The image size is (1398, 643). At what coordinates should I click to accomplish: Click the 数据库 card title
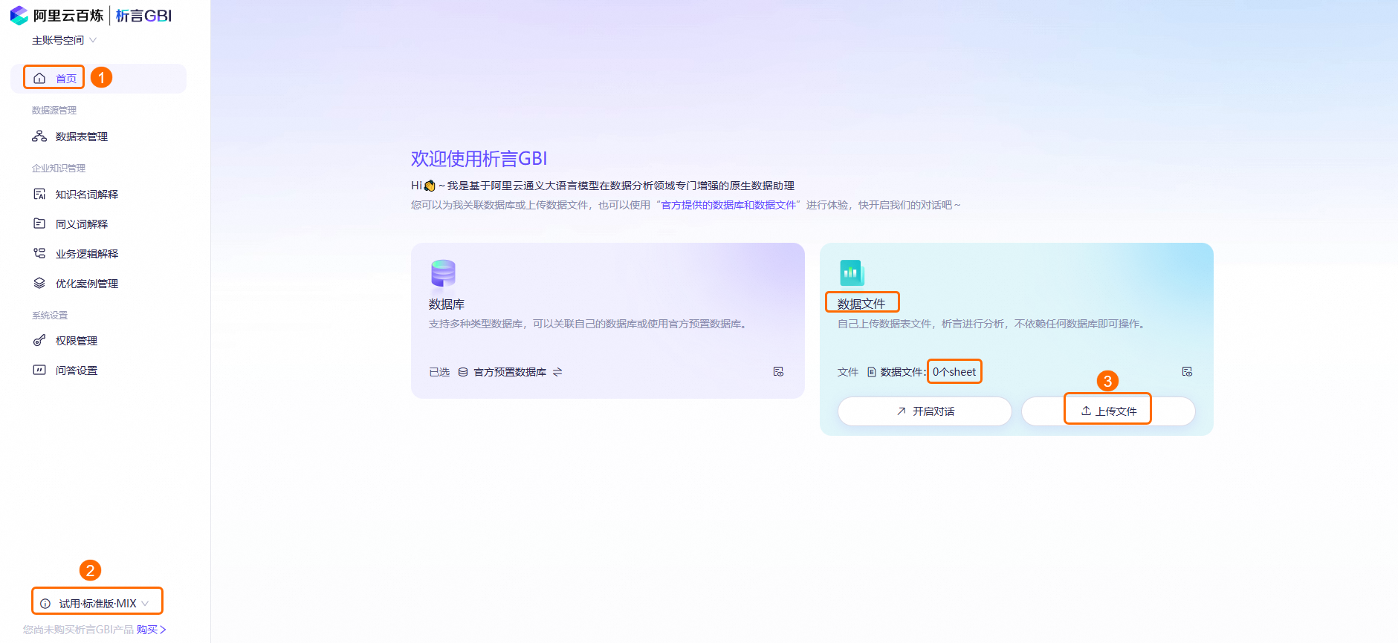coord(447,304)
